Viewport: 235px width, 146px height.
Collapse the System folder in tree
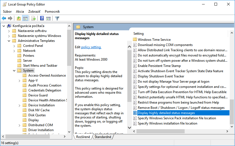14,71
